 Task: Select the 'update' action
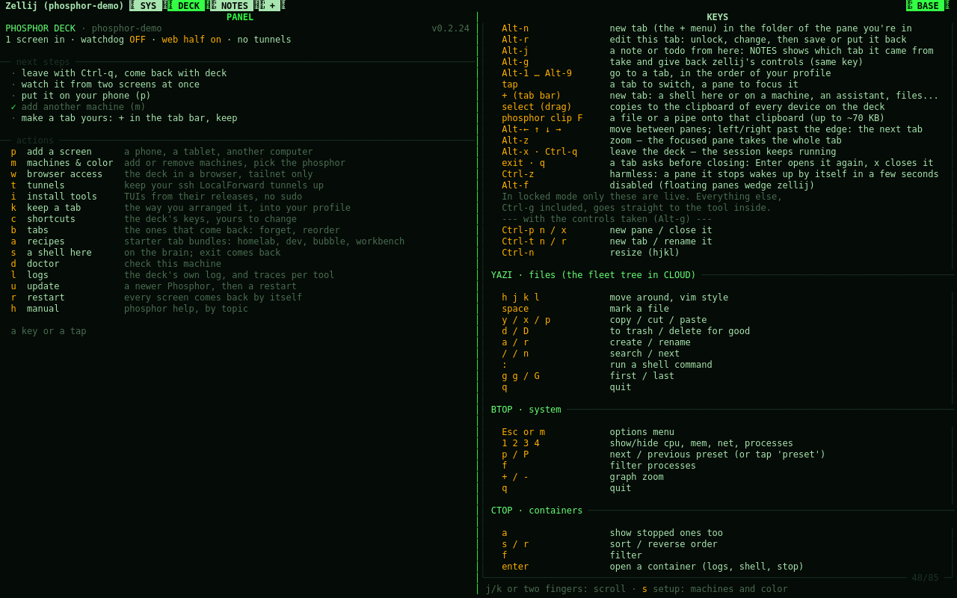coord(153,286)
